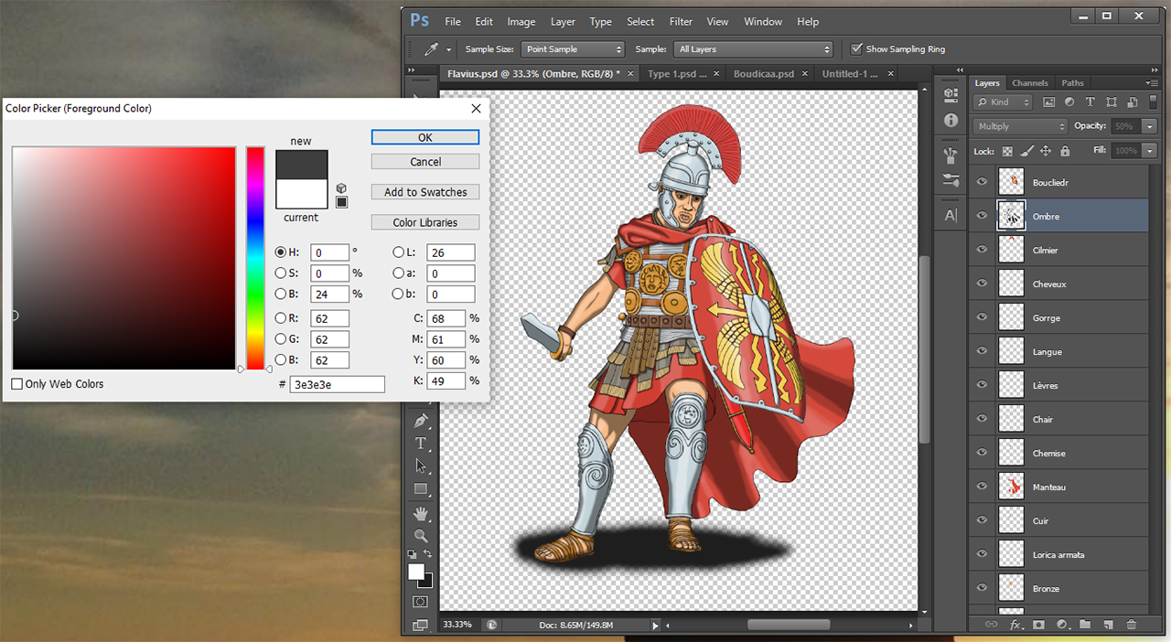Enable Only Web Colors checkbox
This screenshot has width=1171, height=642.
[16, 384]
